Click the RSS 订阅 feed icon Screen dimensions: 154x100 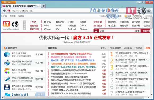coord(125,16)
